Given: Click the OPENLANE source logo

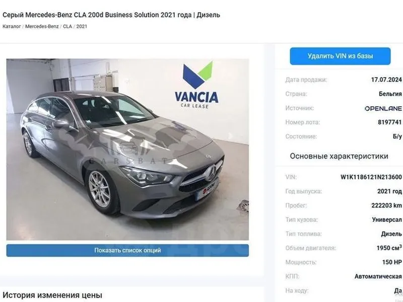Looking at the screenshot, I should [383, 108].
